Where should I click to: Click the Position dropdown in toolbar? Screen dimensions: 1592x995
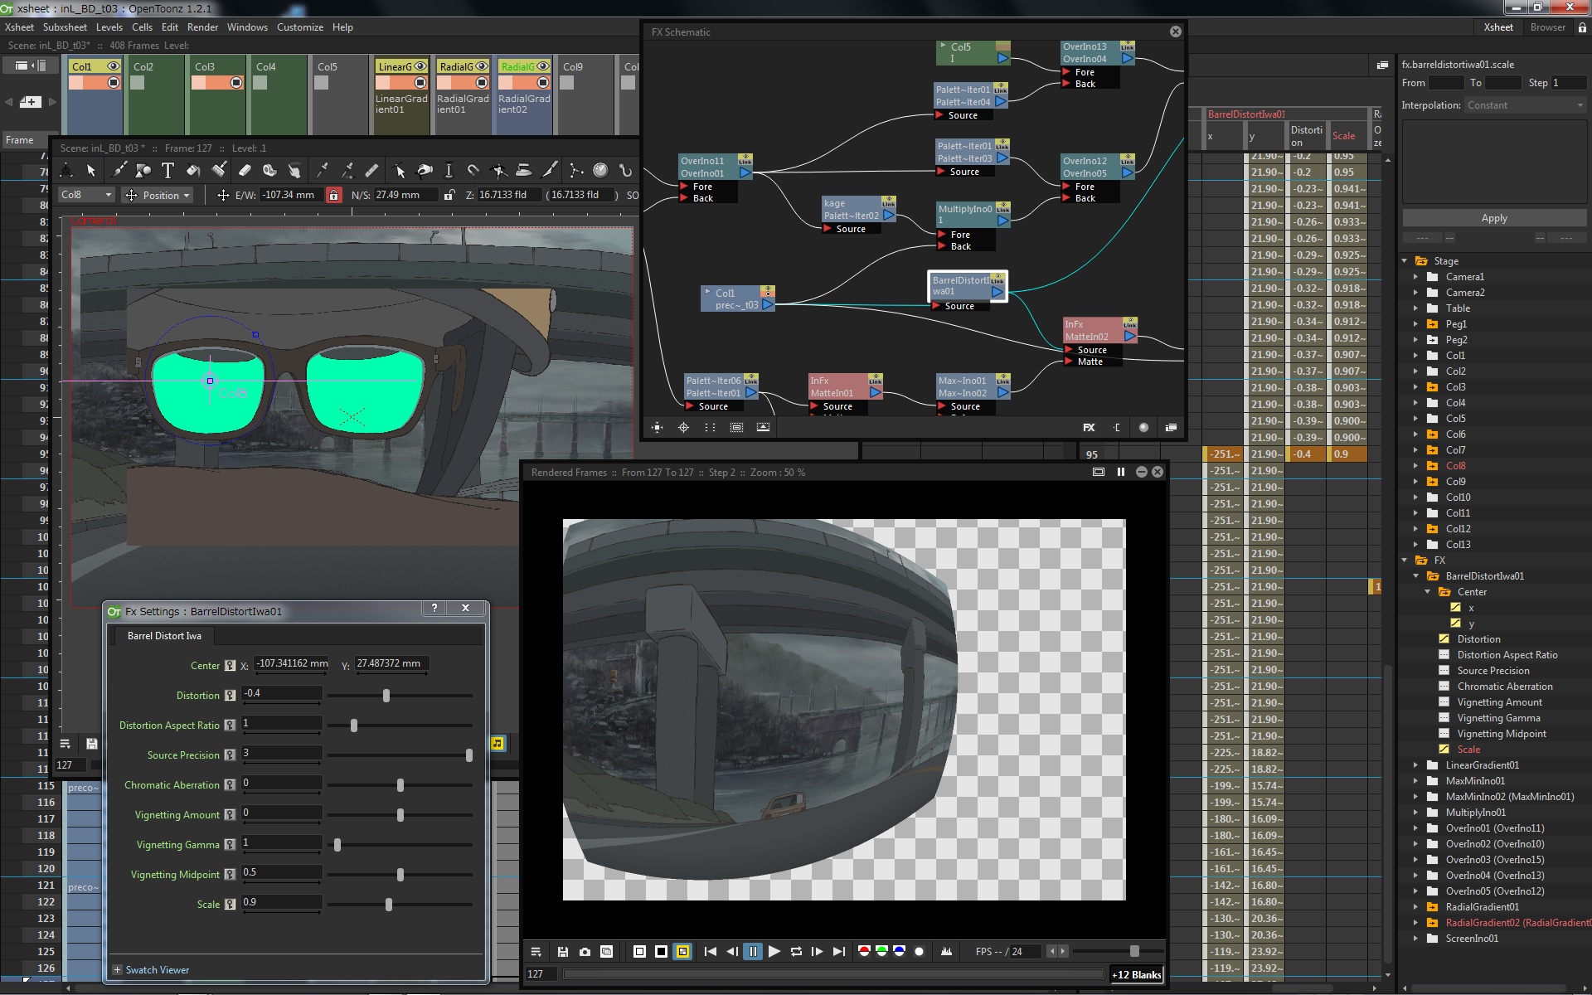[x=161, y=195]
